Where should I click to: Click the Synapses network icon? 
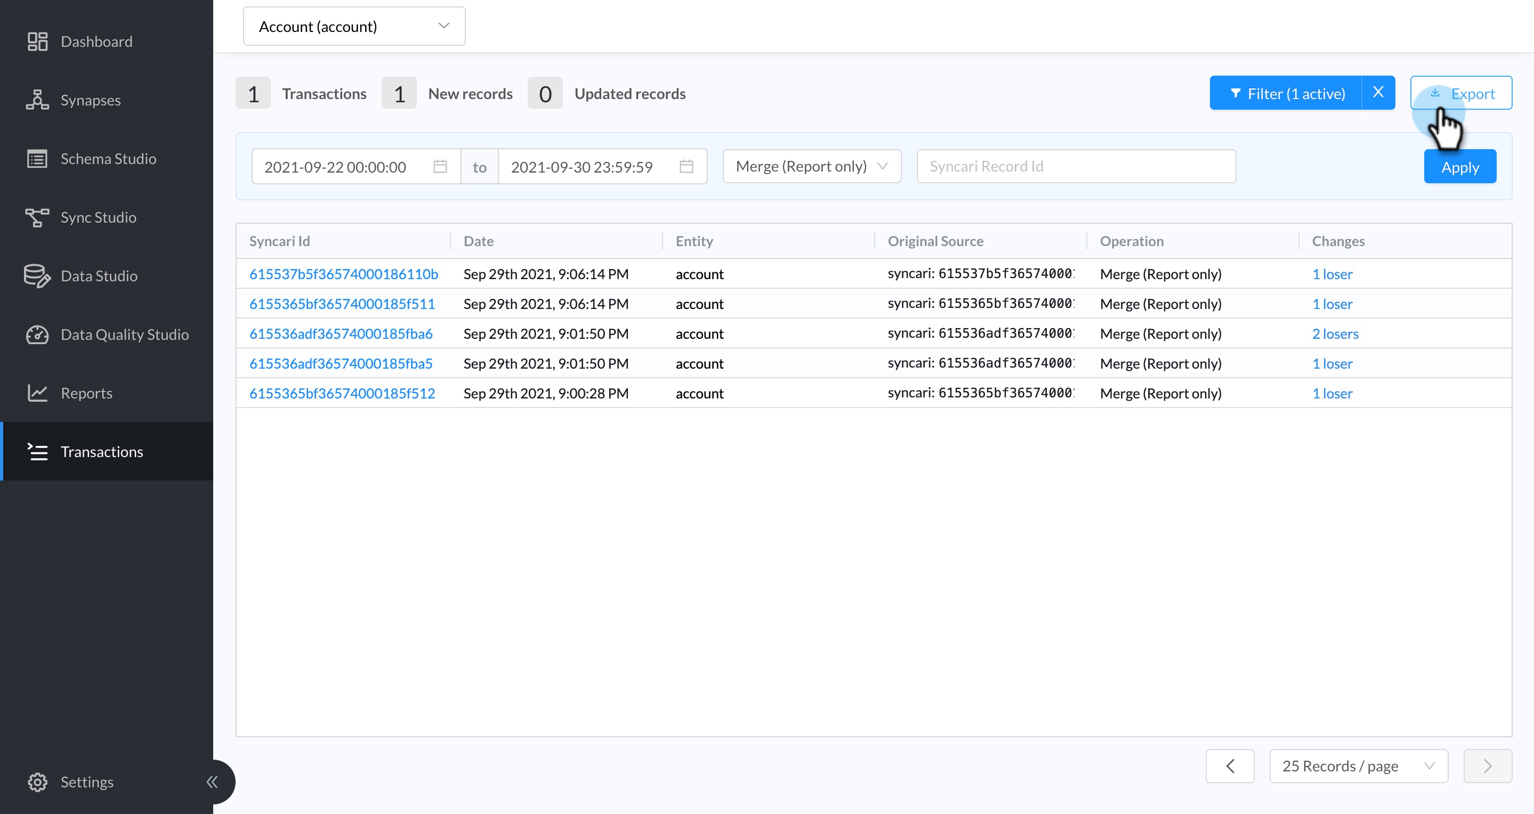37,100
